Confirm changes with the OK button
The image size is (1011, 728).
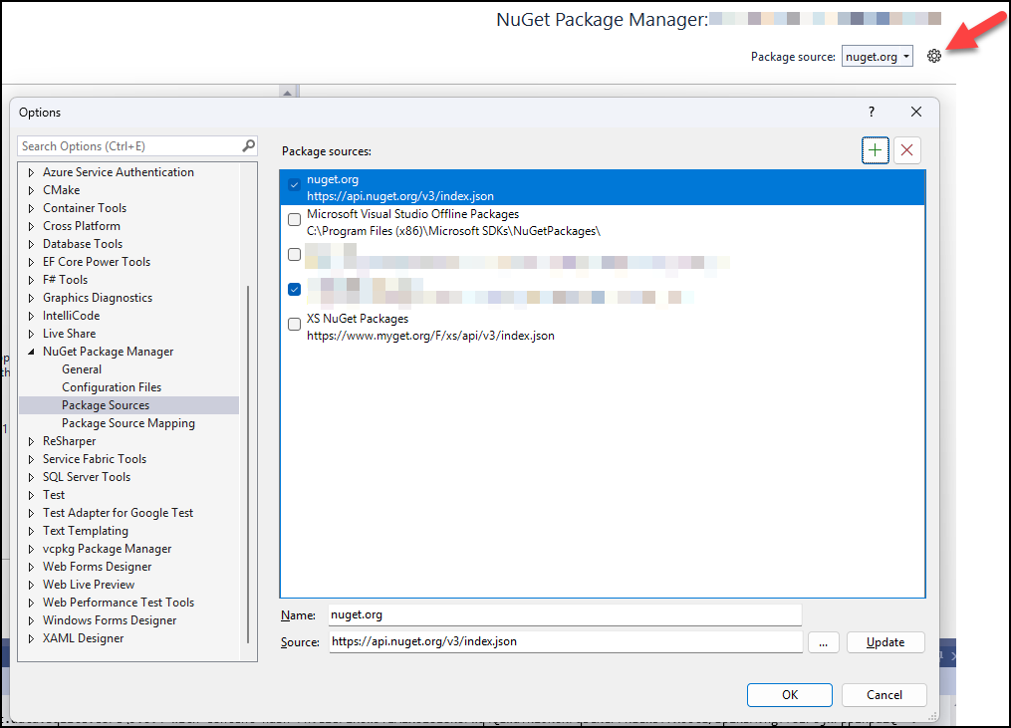coord(789,694)
